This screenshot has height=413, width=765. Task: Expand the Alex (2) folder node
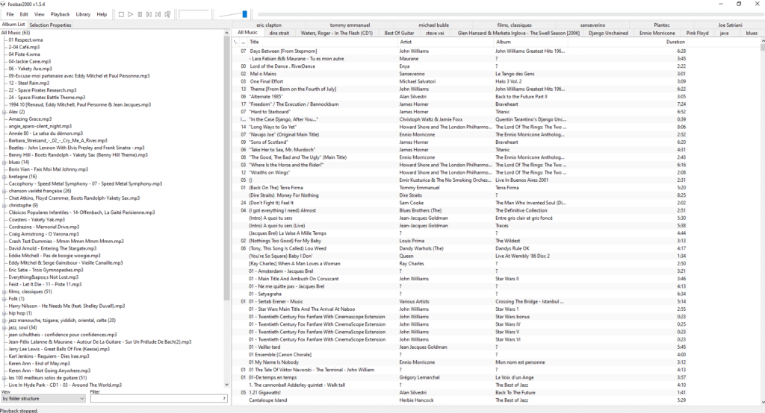4,112
